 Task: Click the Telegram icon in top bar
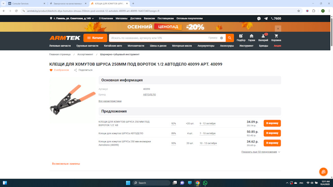pyautogui.click(x=266, y=18)
